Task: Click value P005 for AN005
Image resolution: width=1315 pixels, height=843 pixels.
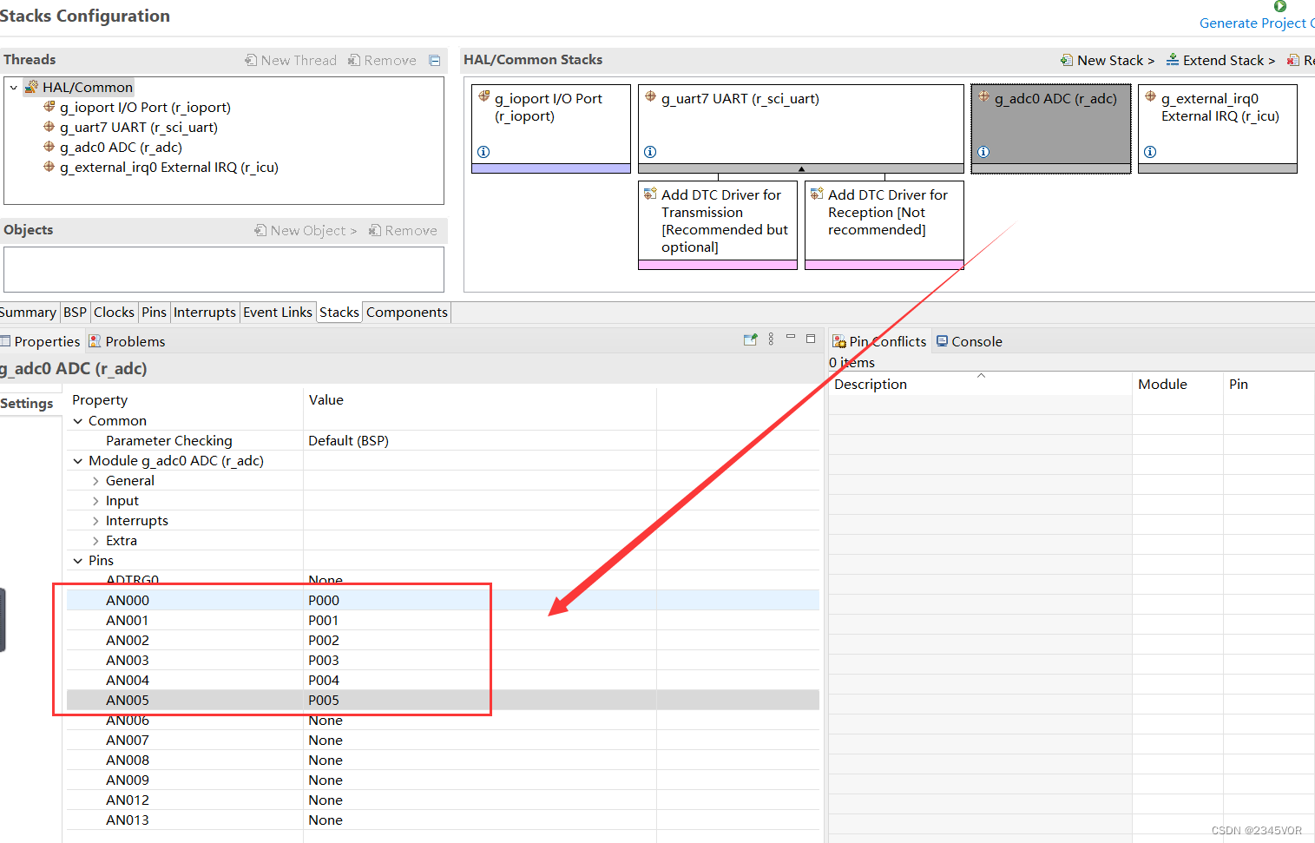Action: 324,701
